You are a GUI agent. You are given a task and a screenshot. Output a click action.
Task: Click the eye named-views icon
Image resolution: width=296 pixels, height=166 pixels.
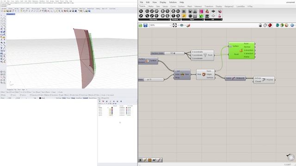click(x=182, y=25)
